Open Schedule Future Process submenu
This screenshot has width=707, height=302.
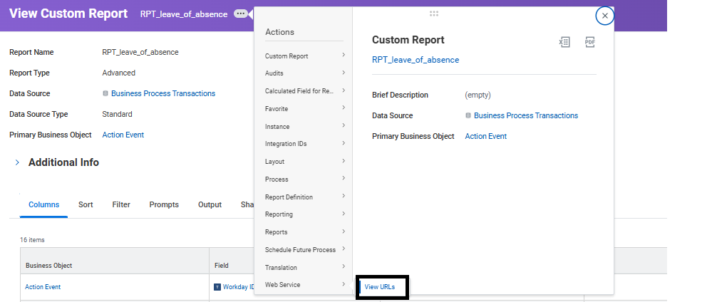tap(305, 250)
